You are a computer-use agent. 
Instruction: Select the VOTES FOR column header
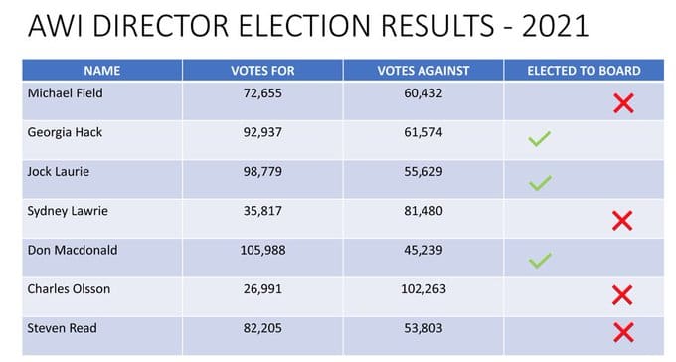(x=262, y=71)
